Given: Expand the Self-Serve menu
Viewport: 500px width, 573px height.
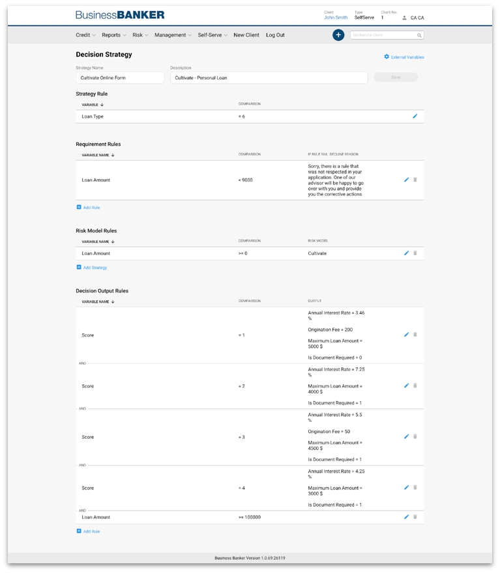Looking at the screenshot, I should point(213,35).
